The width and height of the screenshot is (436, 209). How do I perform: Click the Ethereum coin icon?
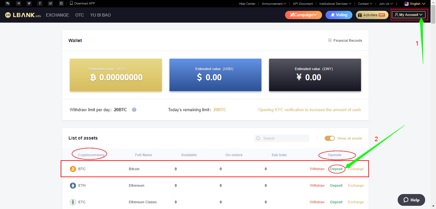(73, 185)
